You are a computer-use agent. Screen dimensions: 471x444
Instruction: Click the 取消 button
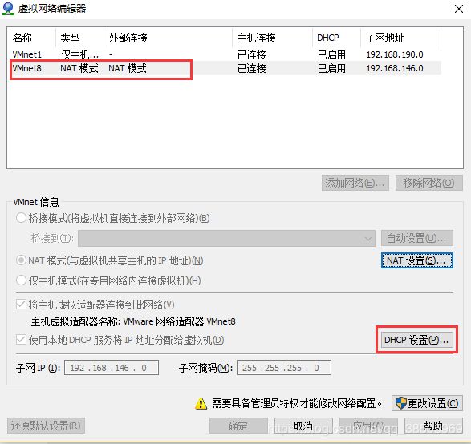pyautogui.click(x=303, y=426)
